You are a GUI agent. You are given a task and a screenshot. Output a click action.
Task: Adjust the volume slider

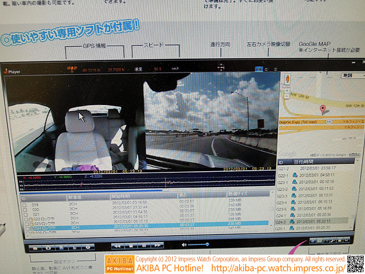point(204,245)
